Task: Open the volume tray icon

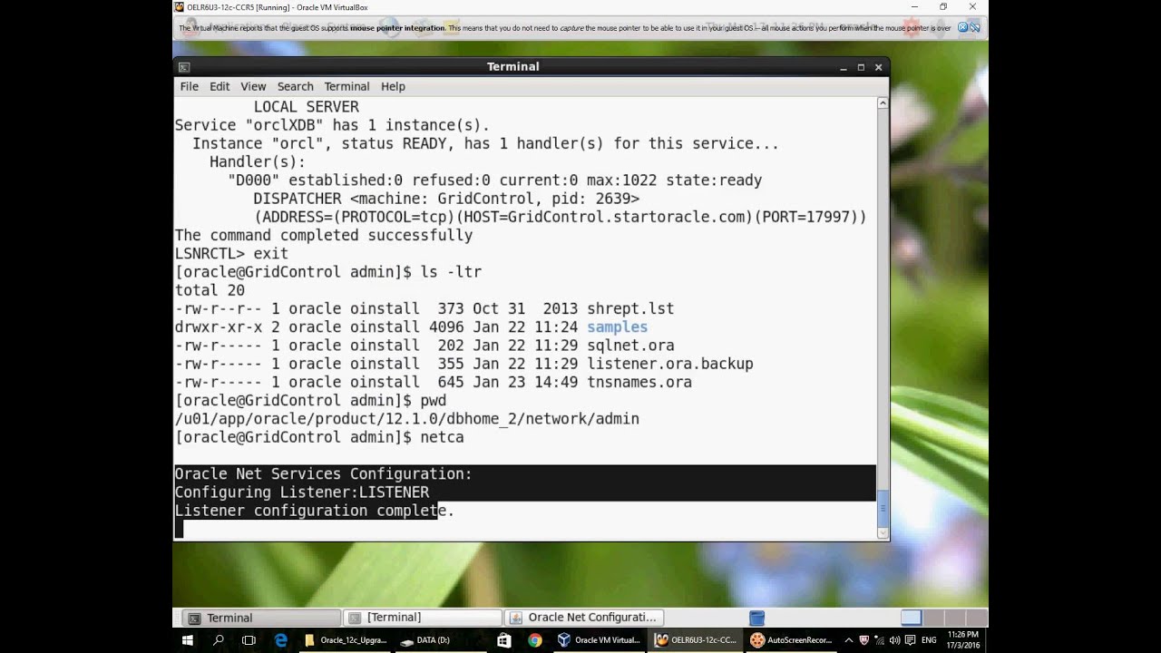Action: tap(895, 639)
